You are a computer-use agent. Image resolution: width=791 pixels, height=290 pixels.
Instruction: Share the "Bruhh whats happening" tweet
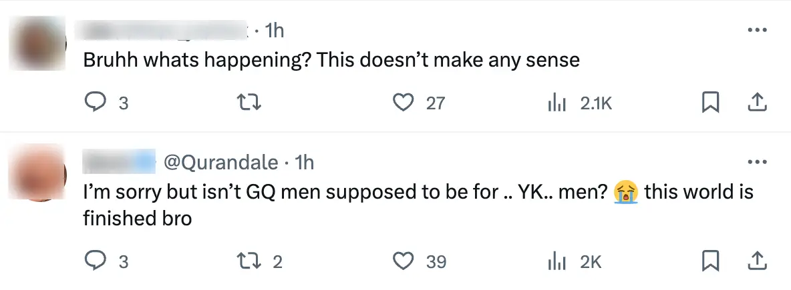tap(756, 102)
